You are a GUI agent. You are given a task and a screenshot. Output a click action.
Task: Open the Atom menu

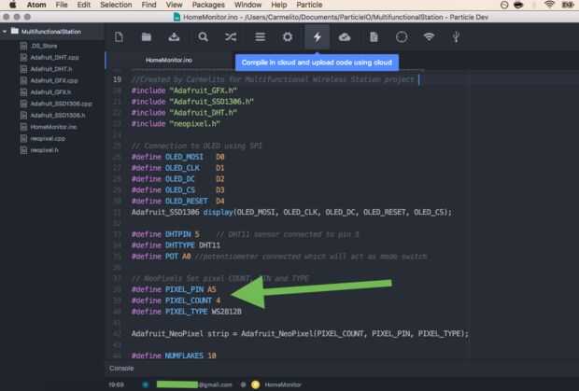(36, 5)
